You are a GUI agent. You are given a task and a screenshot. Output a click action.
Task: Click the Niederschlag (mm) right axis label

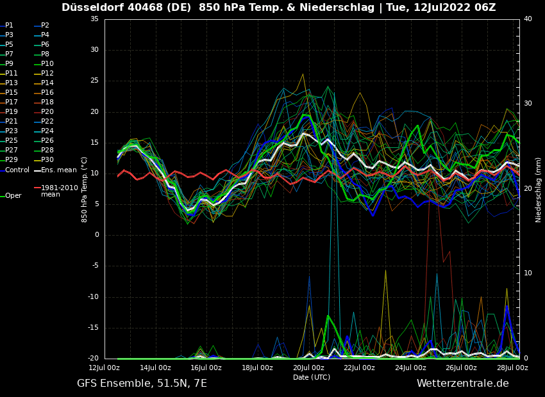(539, 190)
